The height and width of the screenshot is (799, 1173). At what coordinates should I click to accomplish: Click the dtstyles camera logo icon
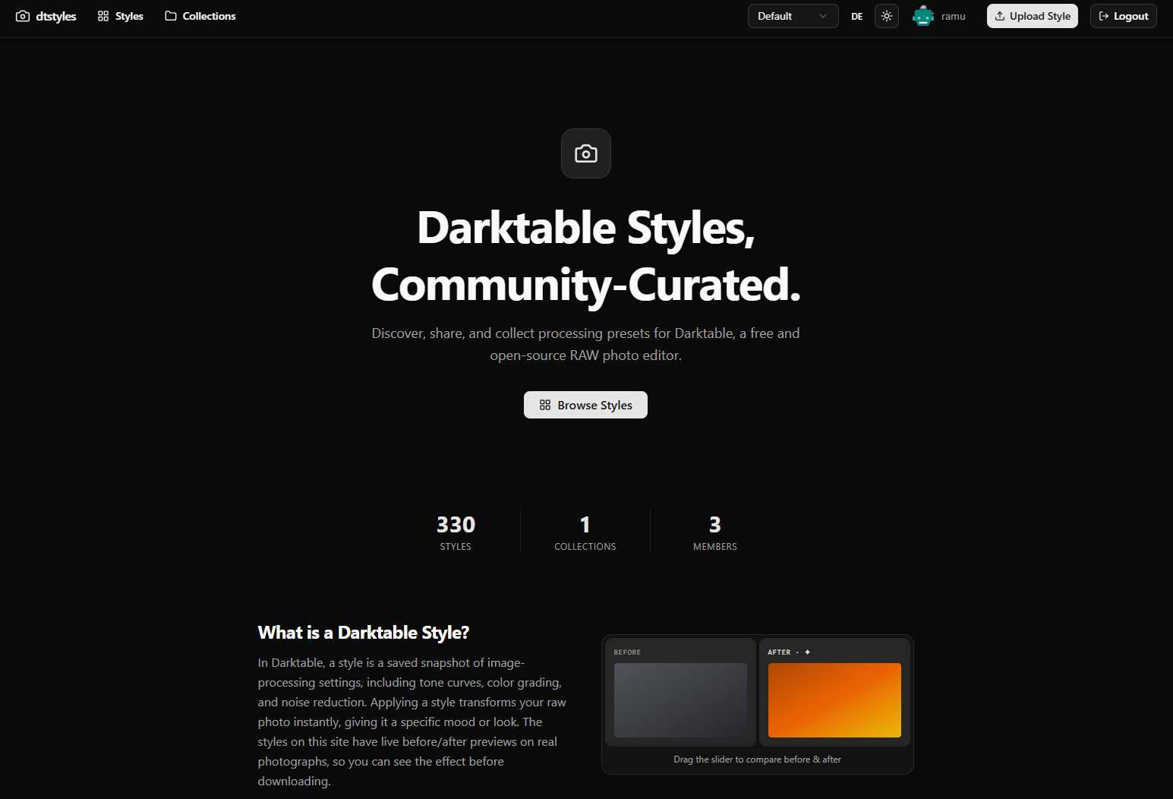point(23,16)
